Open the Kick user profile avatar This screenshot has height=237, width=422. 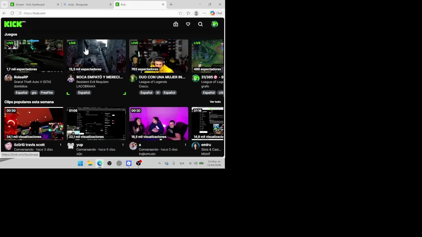[x=215, y=24]
